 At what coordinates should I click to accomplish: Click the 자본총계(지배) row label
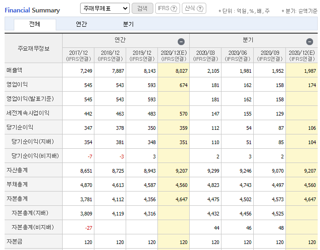(x=30, y=213)
